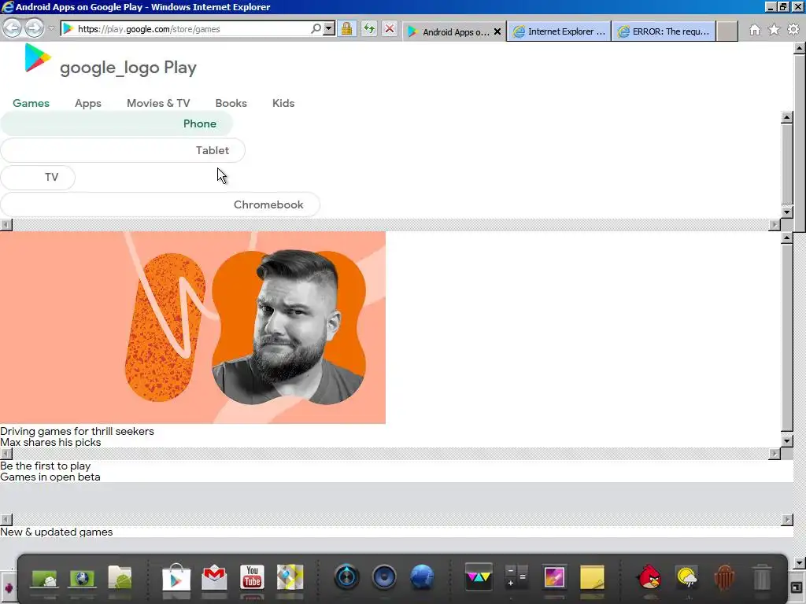Open the Weather dock icon
Screen dimensions: 806x604
point(687,577)
